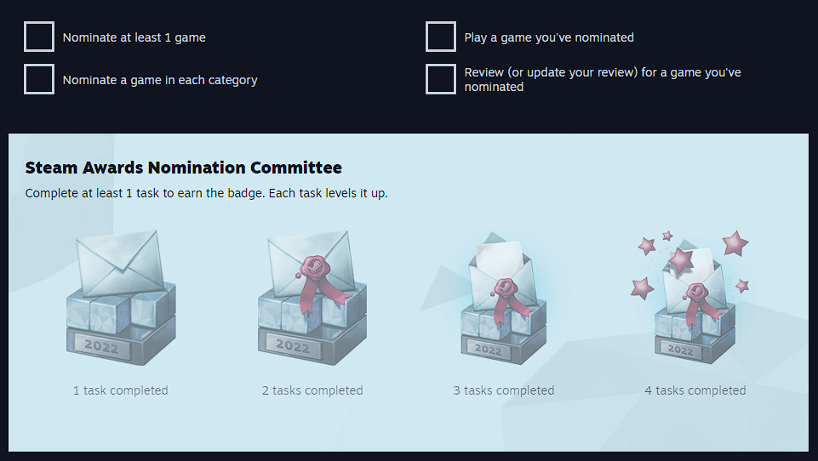Tick the 'Nominate a game in each category' checkbox
818x461 pixels.
pos(39,79)
